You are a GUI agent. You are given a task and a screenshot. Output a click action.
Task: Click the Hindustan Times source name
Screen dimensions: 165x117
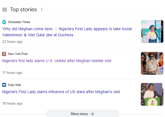(19, 22)
